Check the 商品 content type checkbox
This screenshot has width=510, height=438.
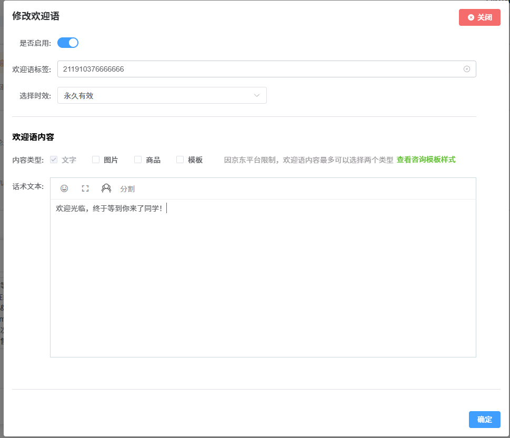pyautogui.click(x=138, y=160)
